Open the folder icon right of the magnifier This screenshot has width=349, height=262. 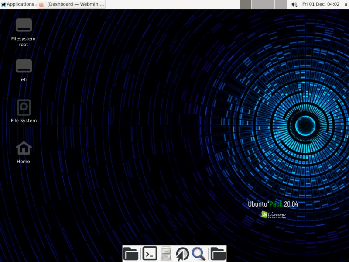(218, 254)
